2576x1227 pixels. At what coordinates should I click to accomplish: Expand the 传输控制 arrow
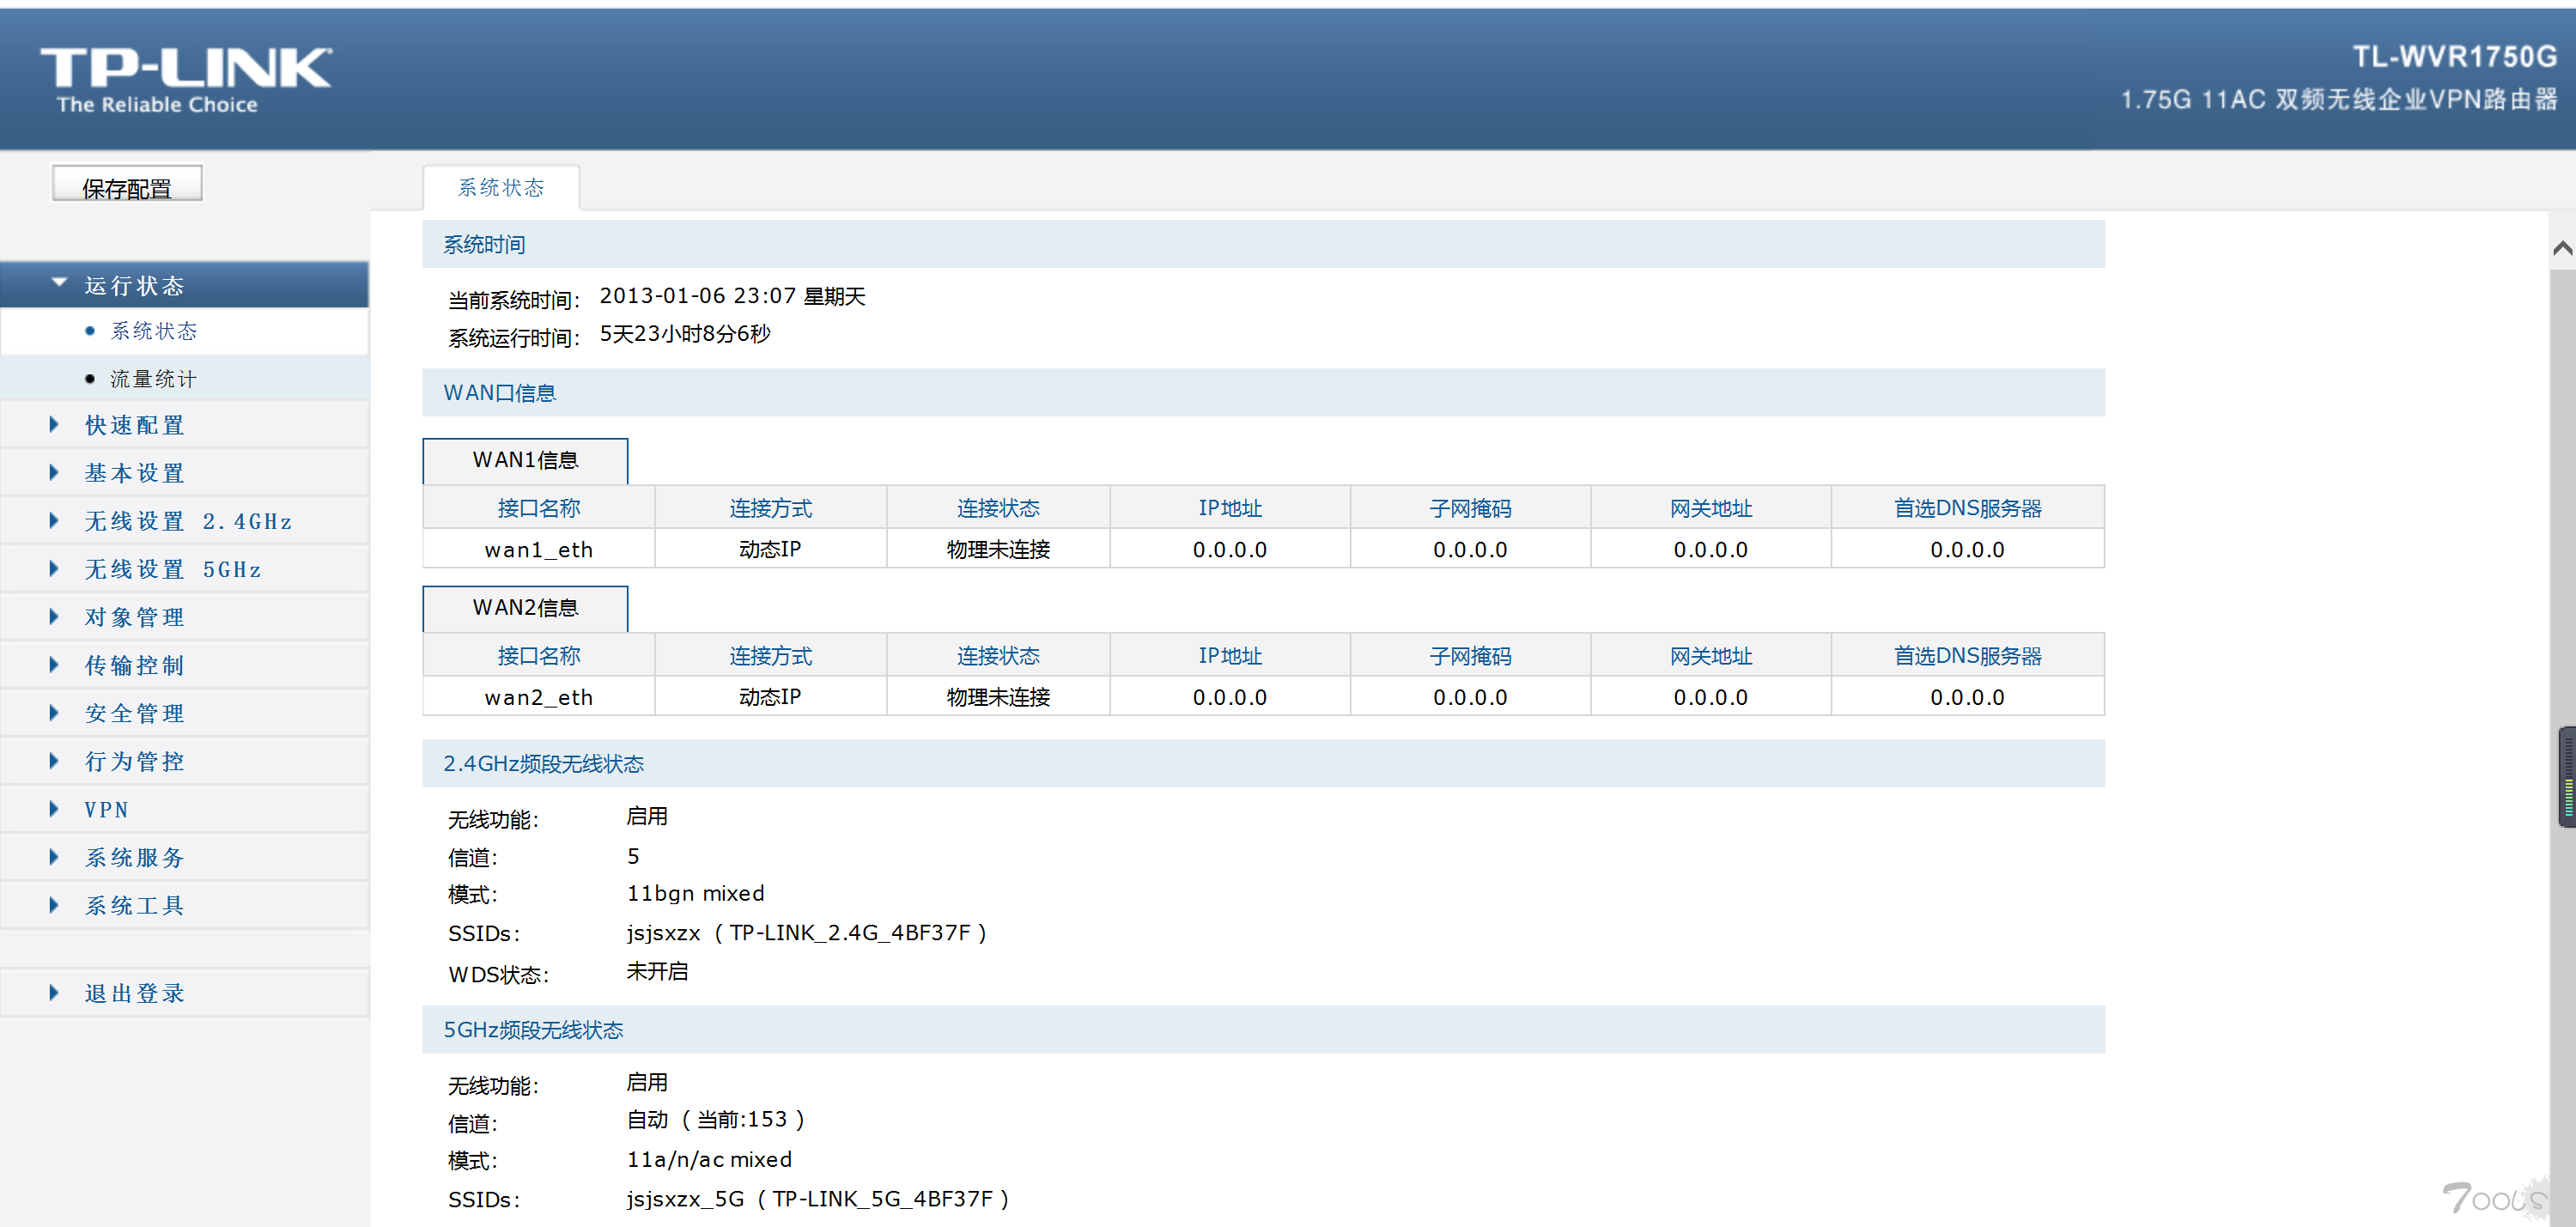(x=54, y=665)
